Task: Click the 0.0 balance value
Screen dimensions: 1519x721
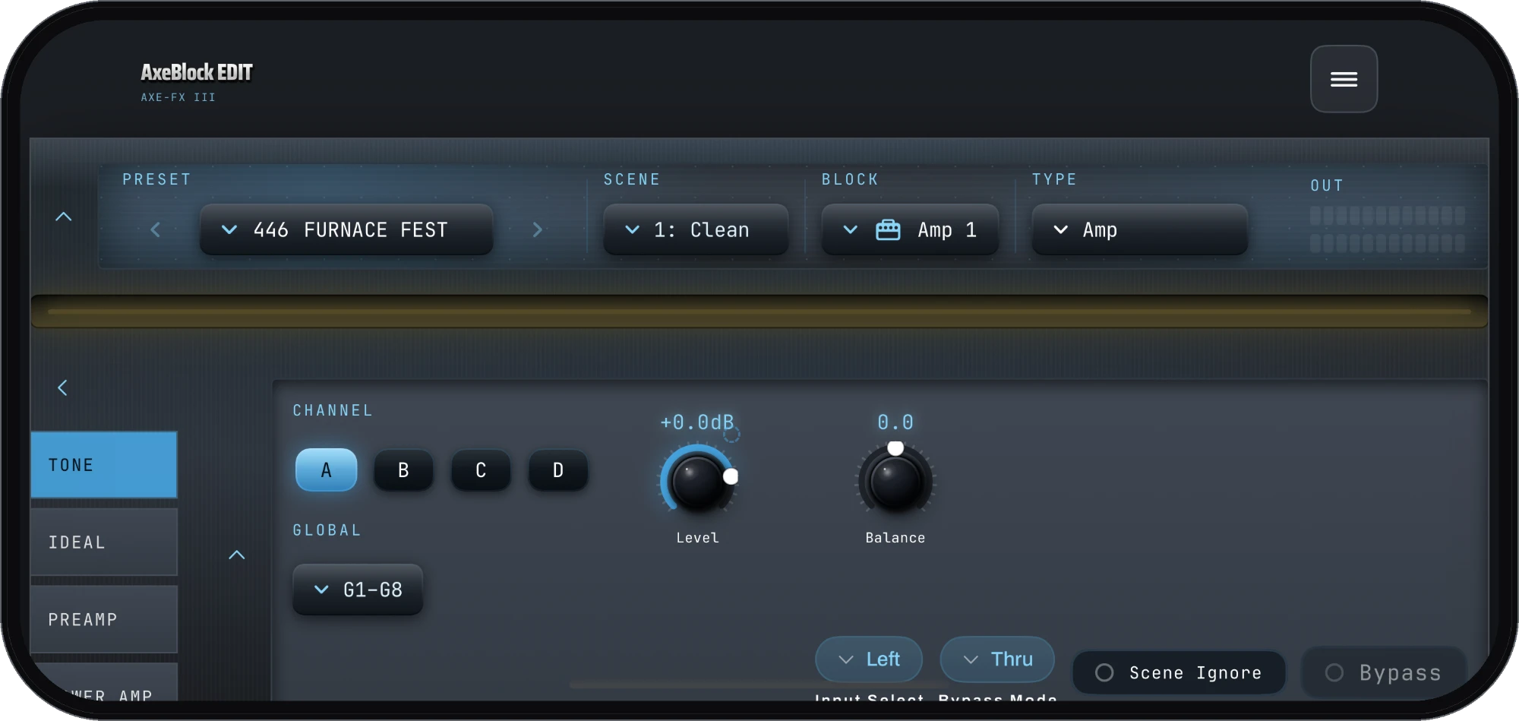Action: 895,422
